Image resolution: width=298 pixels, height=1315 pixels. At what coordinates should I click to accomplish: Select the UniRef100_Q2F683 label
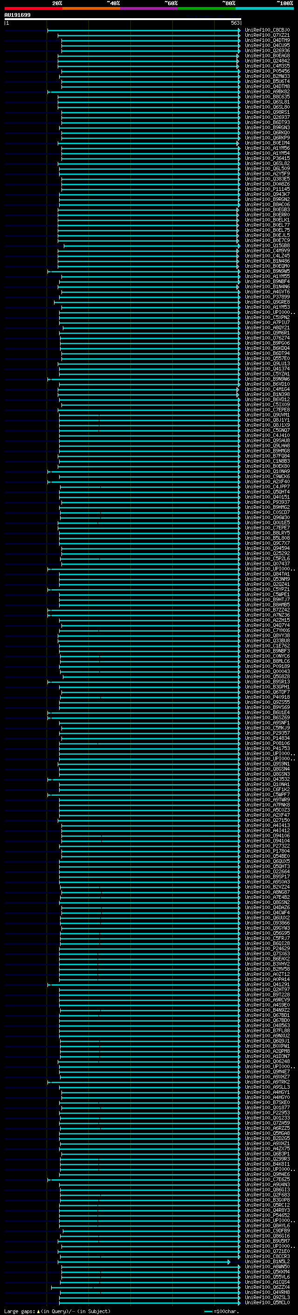(267, 1195)
